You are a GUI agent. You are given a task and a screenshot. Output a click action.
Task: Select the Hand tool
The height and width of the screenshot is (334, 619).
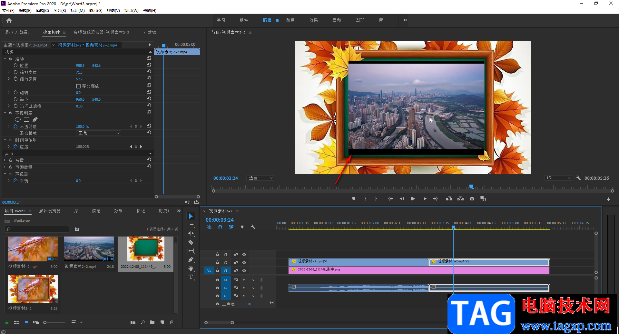(x=191, y=268)
